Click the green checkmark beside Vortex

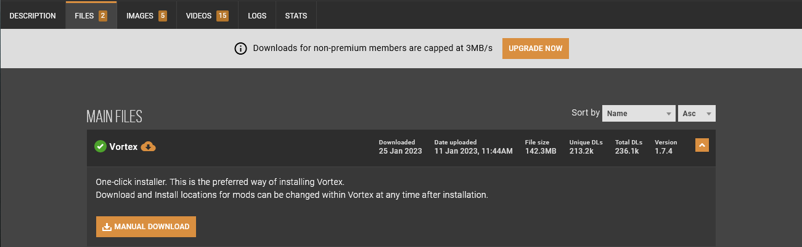pyautogui.click(x=100, y=146)
